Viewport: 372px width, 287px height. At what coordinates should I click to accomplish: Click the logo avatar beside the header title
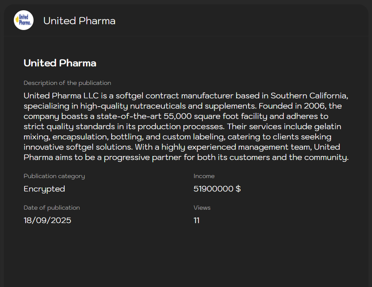click(x=24, y=20)
